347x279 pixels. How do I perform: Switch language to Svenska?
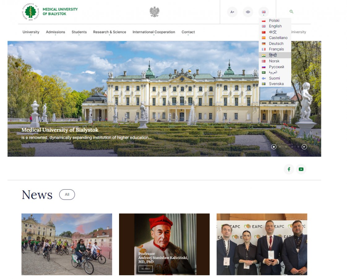click(x=276, y=84)
